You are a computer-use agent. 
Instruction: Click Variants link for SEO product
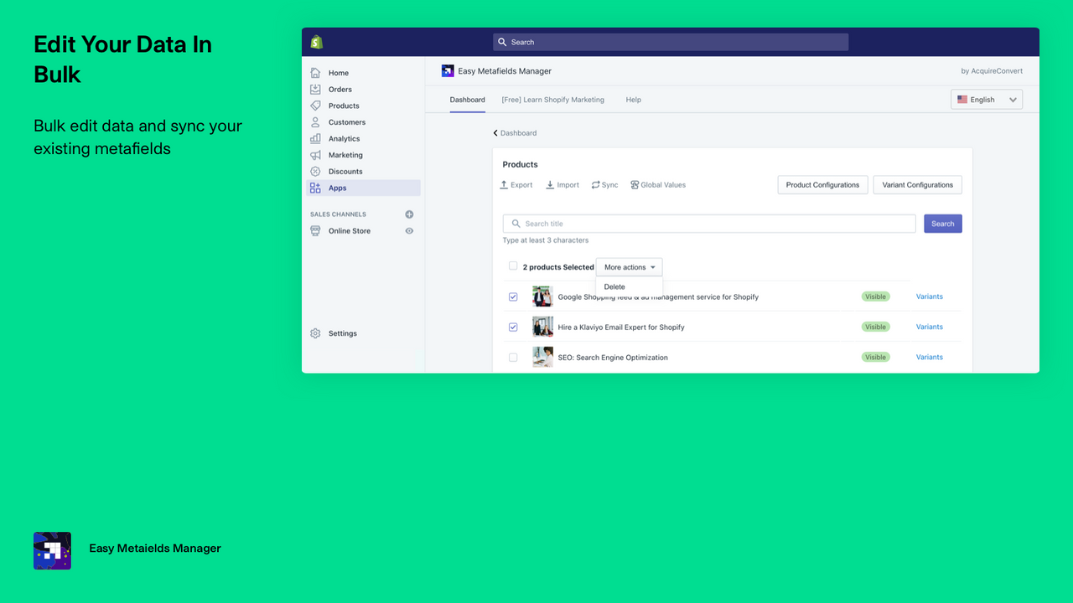(929, 357)
